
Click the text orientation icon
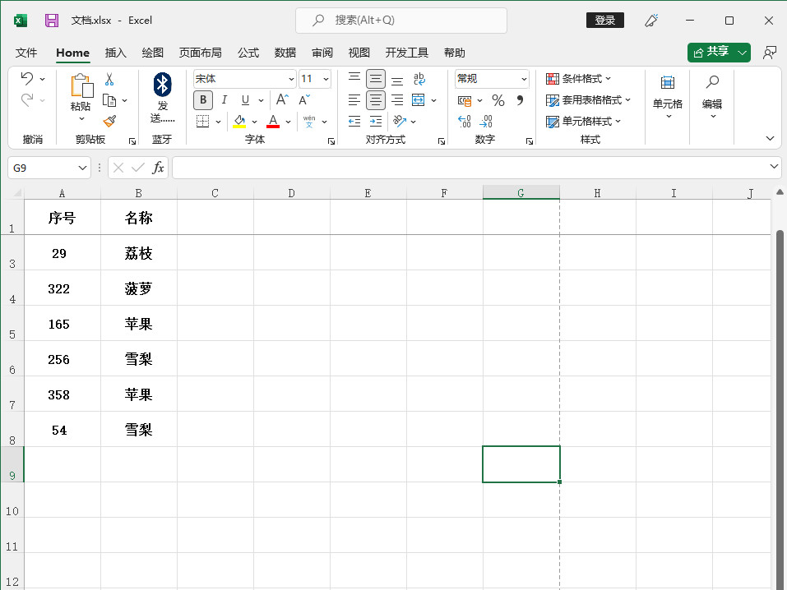pyautogui.click(x=400, y=122)
